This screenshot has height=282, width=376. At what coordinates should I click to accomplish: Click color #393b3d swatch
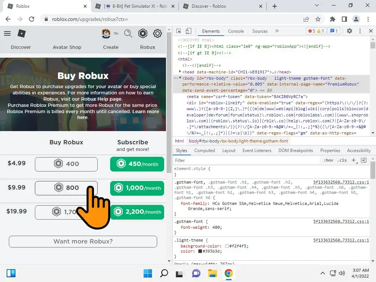coord(200,251)
